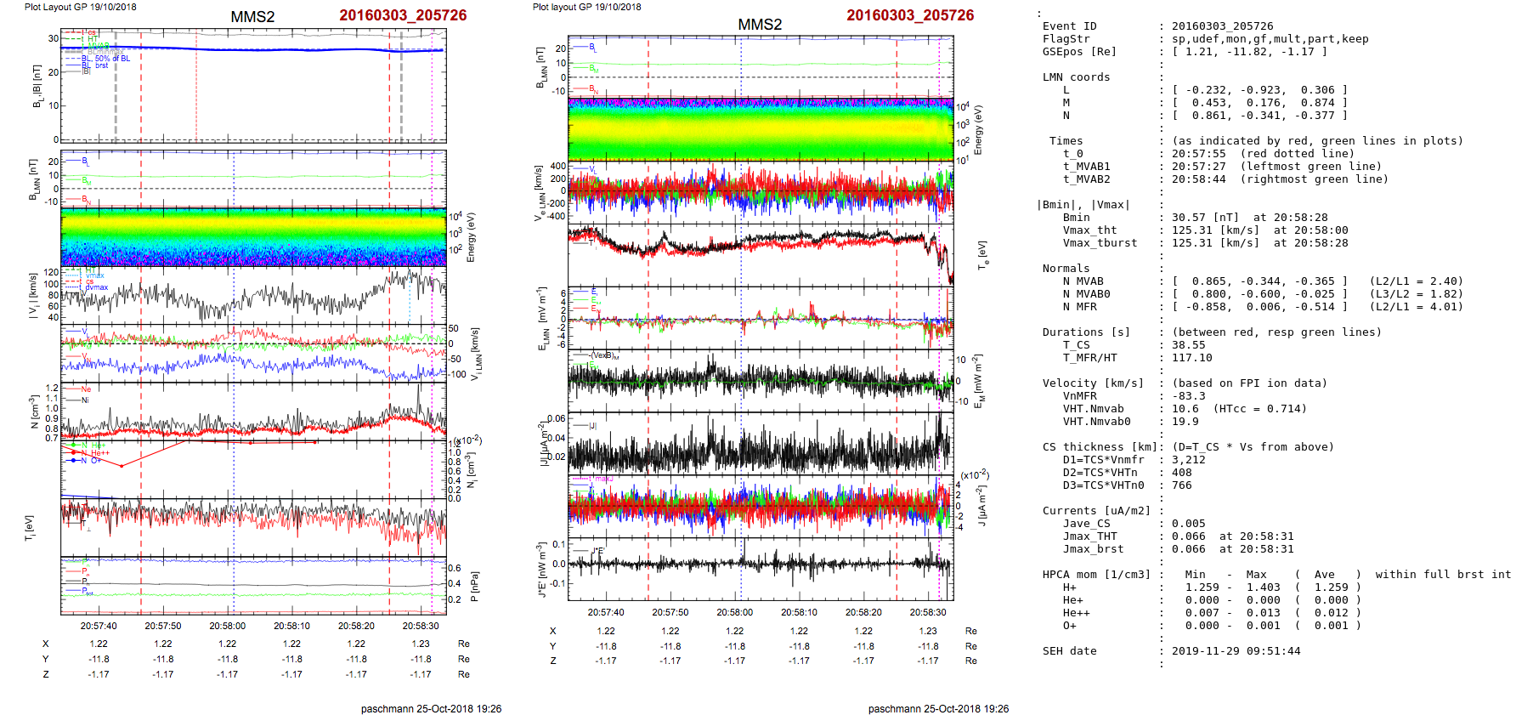Click the left ion energy spectrogram panel
This screenshot has height=715, width=1533.
coord(253,237)
